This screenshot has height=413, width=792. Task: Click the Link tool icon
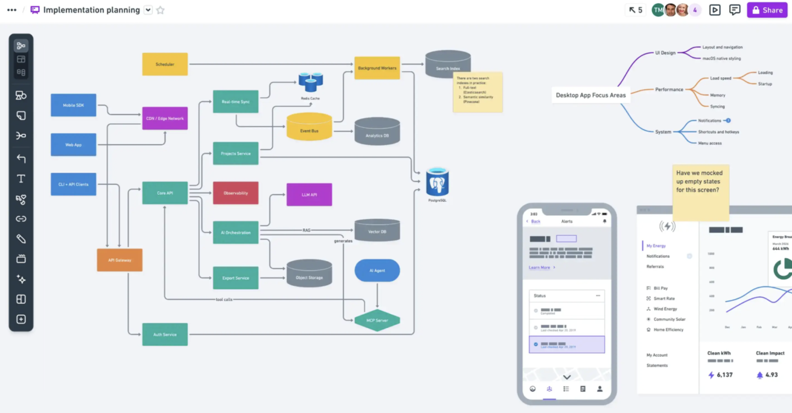(x=21, y=219)
